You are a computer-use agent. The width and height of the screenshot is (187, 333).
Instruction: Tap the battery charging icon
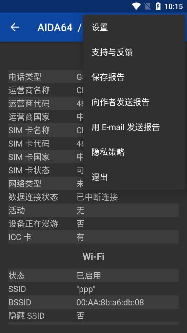click(x=158, y=6)
